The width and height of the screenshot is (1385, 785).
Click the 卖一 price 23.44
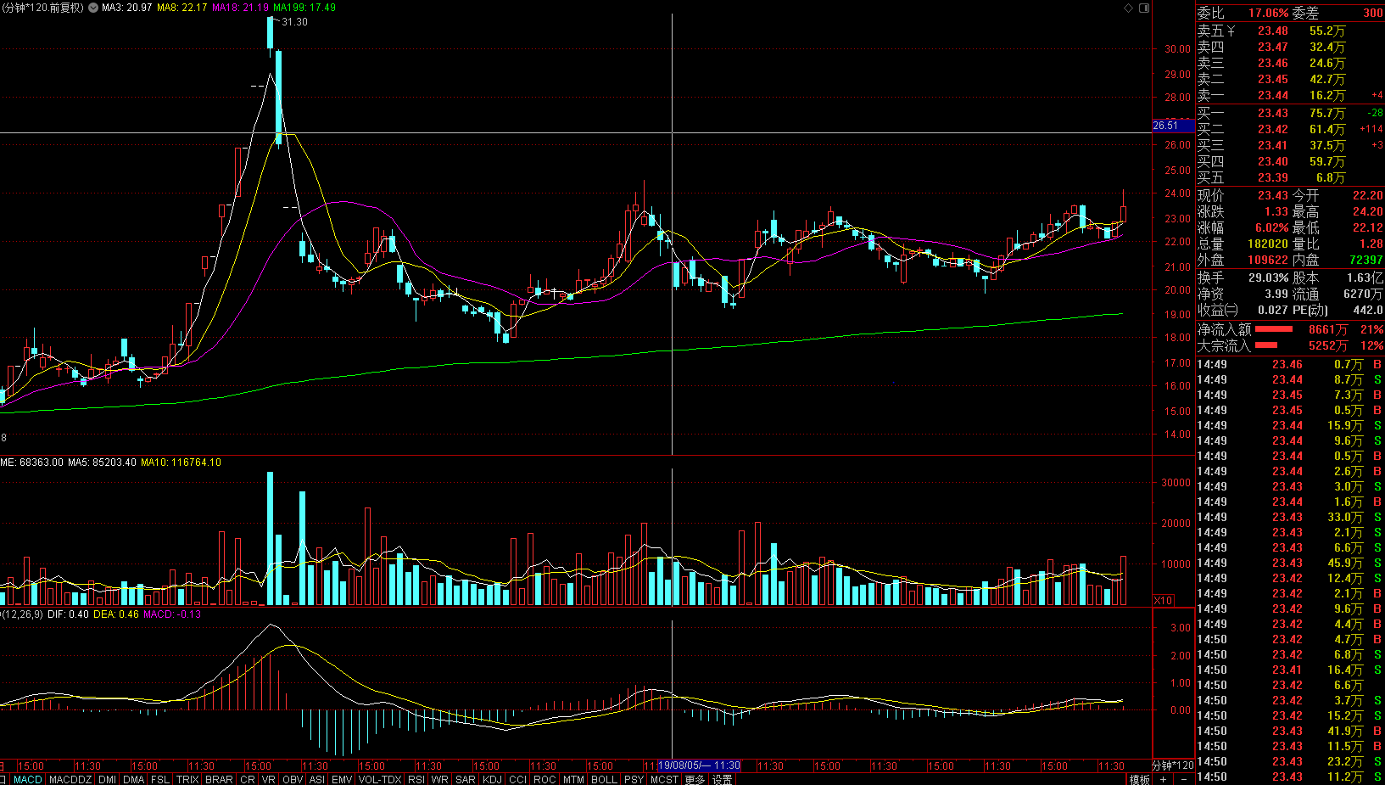pyautogui.click(x=1273, y=95)
